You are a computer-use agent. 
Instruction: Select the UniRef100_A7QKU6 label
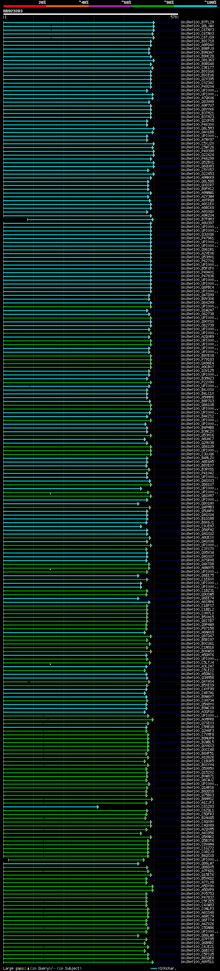coord(197,98)
